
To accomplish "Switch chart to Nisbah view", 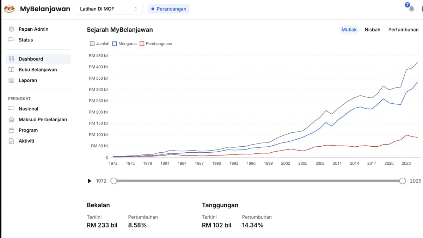I will pyautogui.click(x=373, y=30).
